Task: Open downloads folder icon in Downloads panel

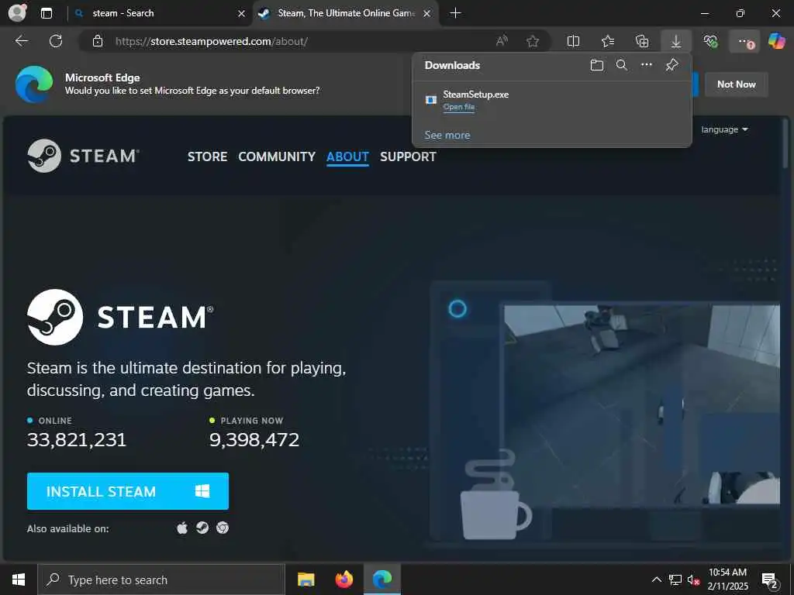Action: click(597, 65)
